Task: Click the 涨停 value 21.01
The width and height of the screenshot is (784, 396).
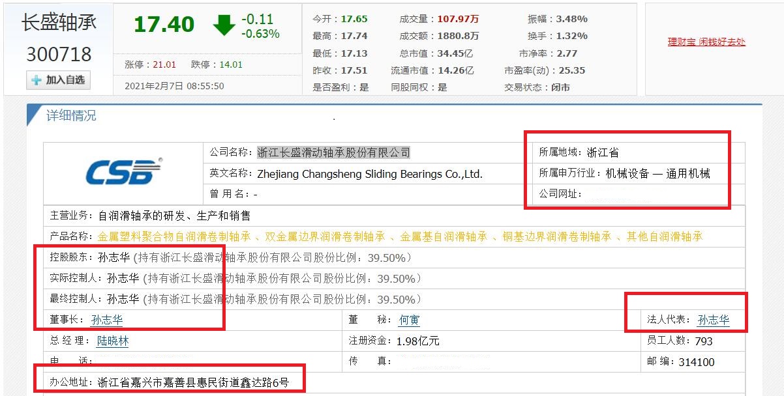Action: tap(164, 64)
